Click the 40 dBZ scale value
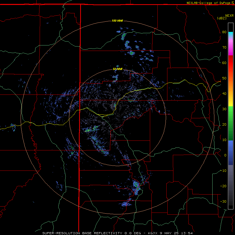This screenshot has width=235, height=235. (224, 94)
